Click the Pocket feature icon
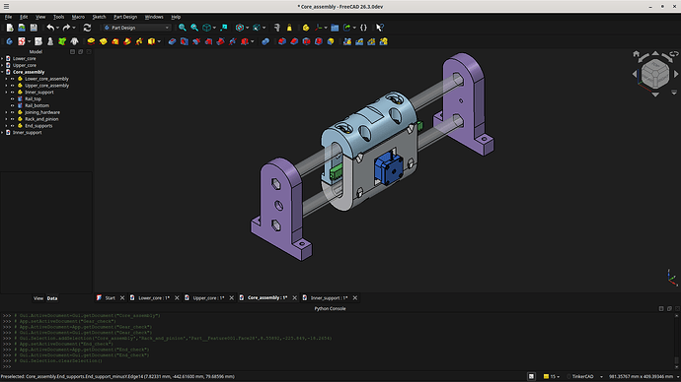The image size is (681, 382). tap(172, 41)
